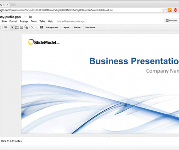Select the line tool

tap(33, 27)
